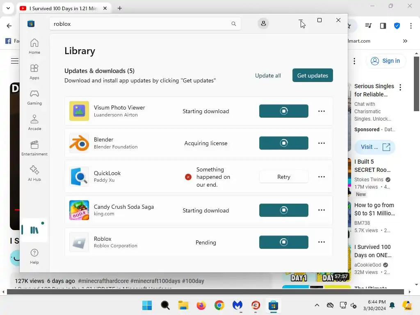Open Arcade section in Store sidebar
Image resolution: width=420 pixels, height=315 pixels.
click(34, 123)
